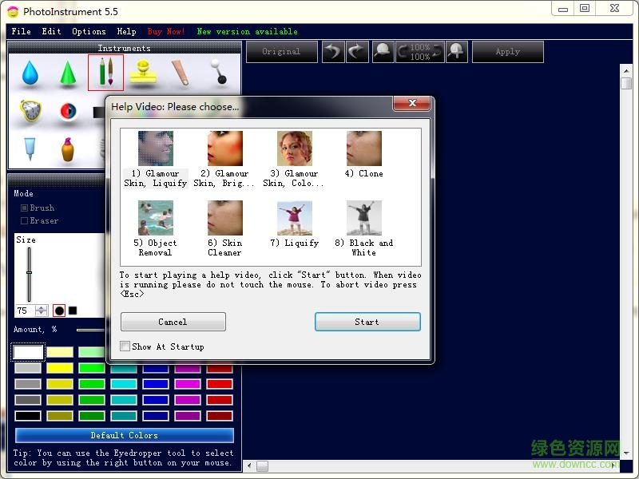This screenshot has height=479, width=639.
Task: Click the Undo arrow in toolbar
Action: pyautogui.click(x=333, y=52)
